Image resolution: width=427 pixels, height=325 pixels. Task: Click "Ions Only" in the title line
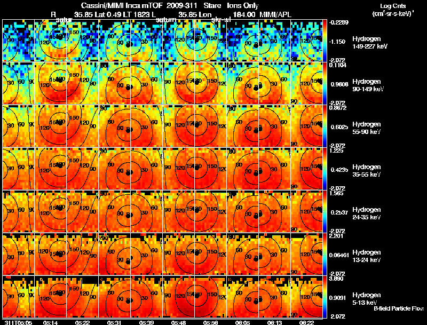[x=242, y=6]
